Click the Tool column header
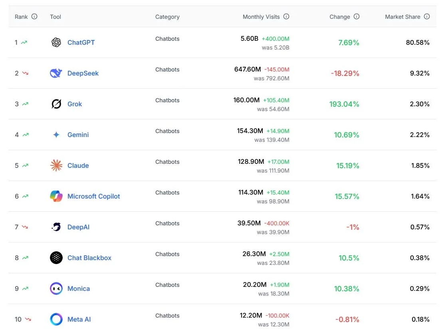Viewport: 444px width, 332px height. pos(55,17)
